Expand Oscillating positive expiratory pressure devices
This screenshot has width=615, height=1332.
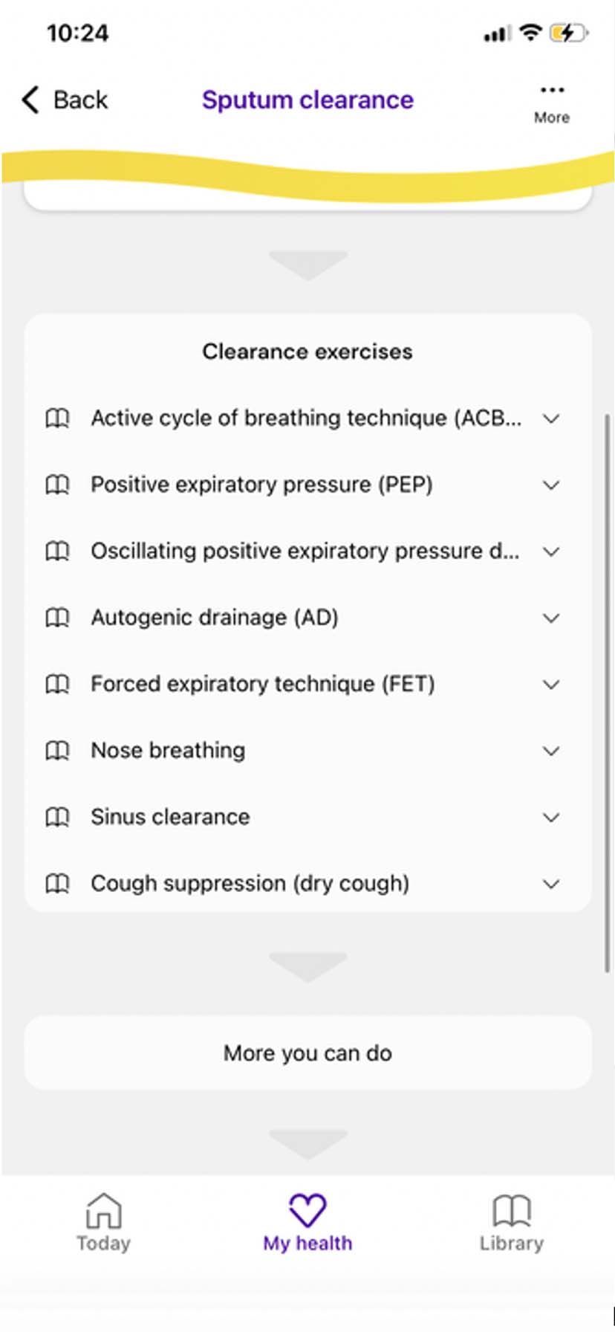(x=551, y=552)
